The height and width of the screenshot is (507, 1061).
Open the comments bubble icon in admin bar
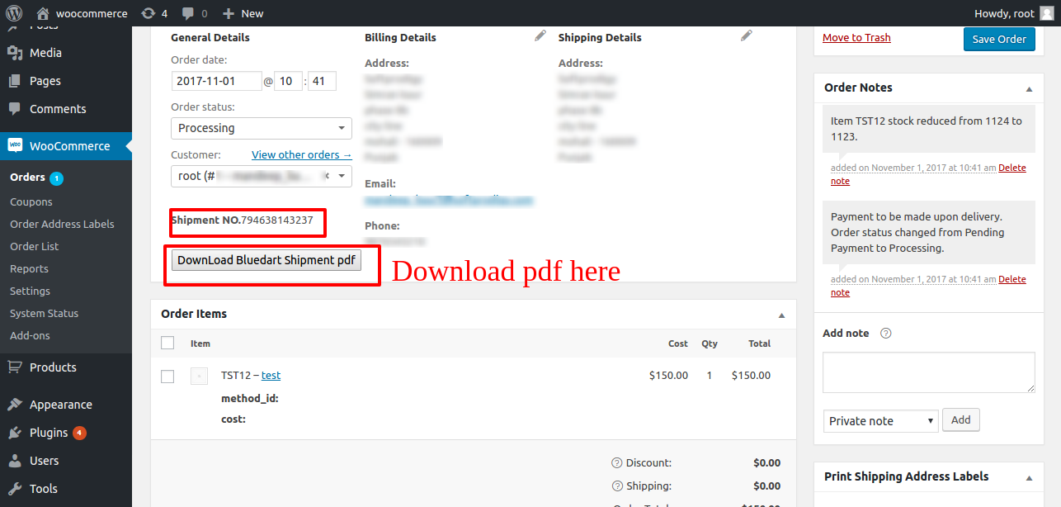(x=188, y=13)
